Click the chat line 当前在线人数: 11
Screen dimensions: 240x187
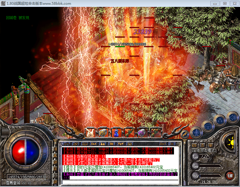point(84,156)
